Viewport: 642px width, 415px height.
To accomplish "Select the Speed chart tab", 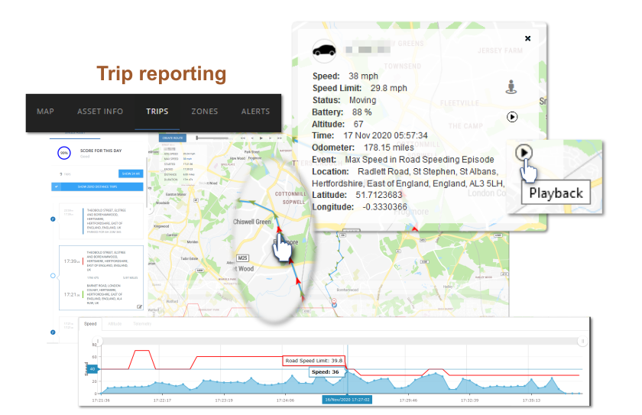I will 90,324.
